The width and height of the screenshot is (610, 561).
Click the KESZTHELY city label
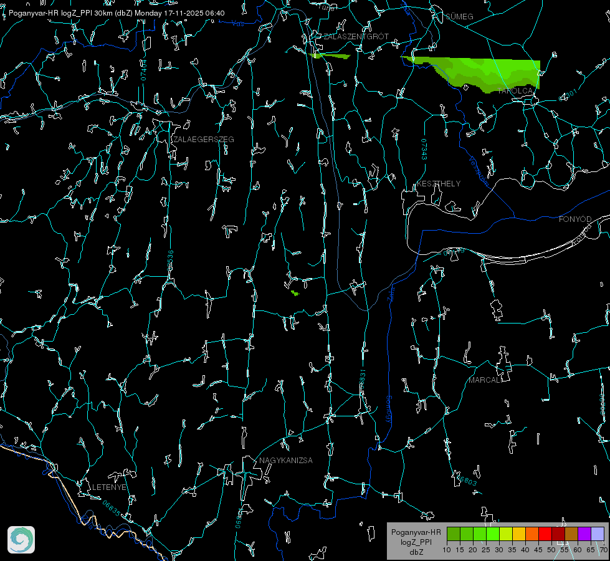tap(439, 183)
